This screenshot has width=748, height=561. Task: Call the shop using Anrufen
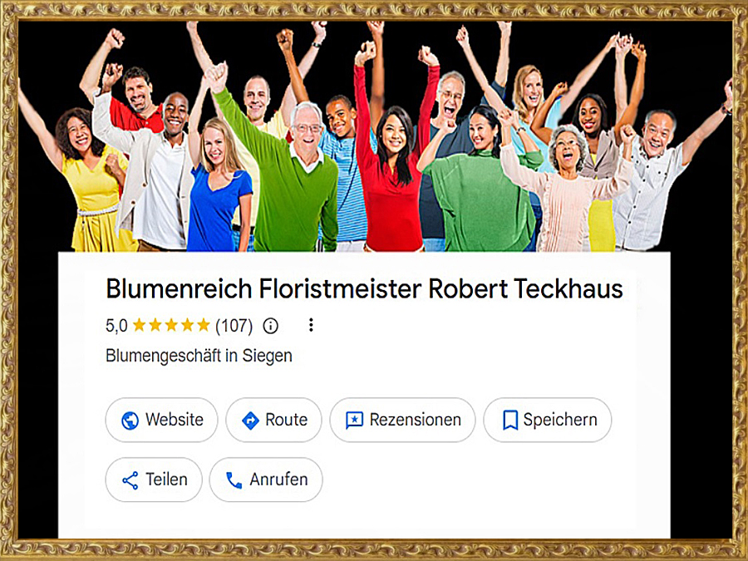click(266, 480)
